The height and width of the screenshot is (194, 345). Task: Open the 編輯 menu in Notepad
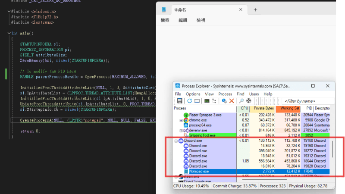(183, 20)
